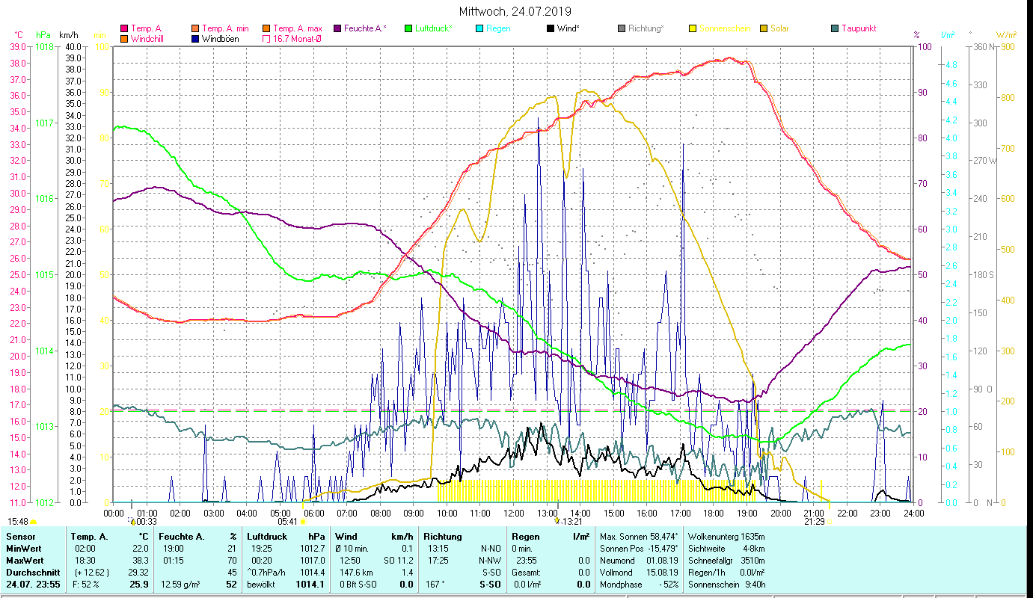The height and width of the screenshot is (598, 1033).
Task: Click the date title Mittwoch, 24.07.2019
Action: tap(515, 11)
